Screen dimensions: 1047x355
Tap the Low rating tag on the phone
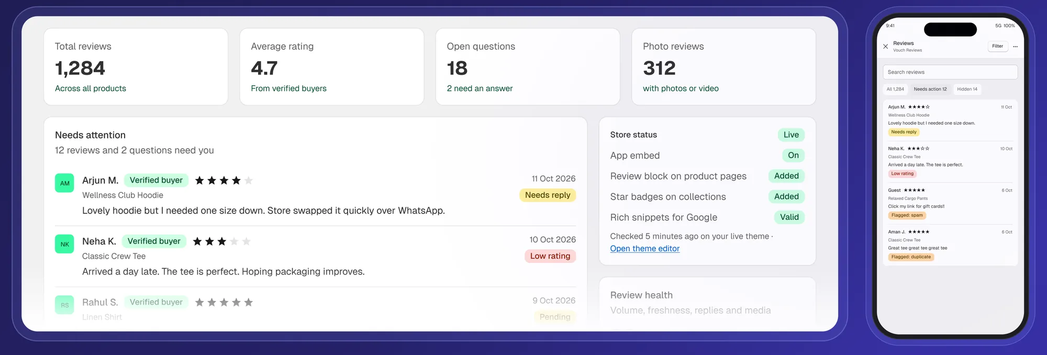902,174
